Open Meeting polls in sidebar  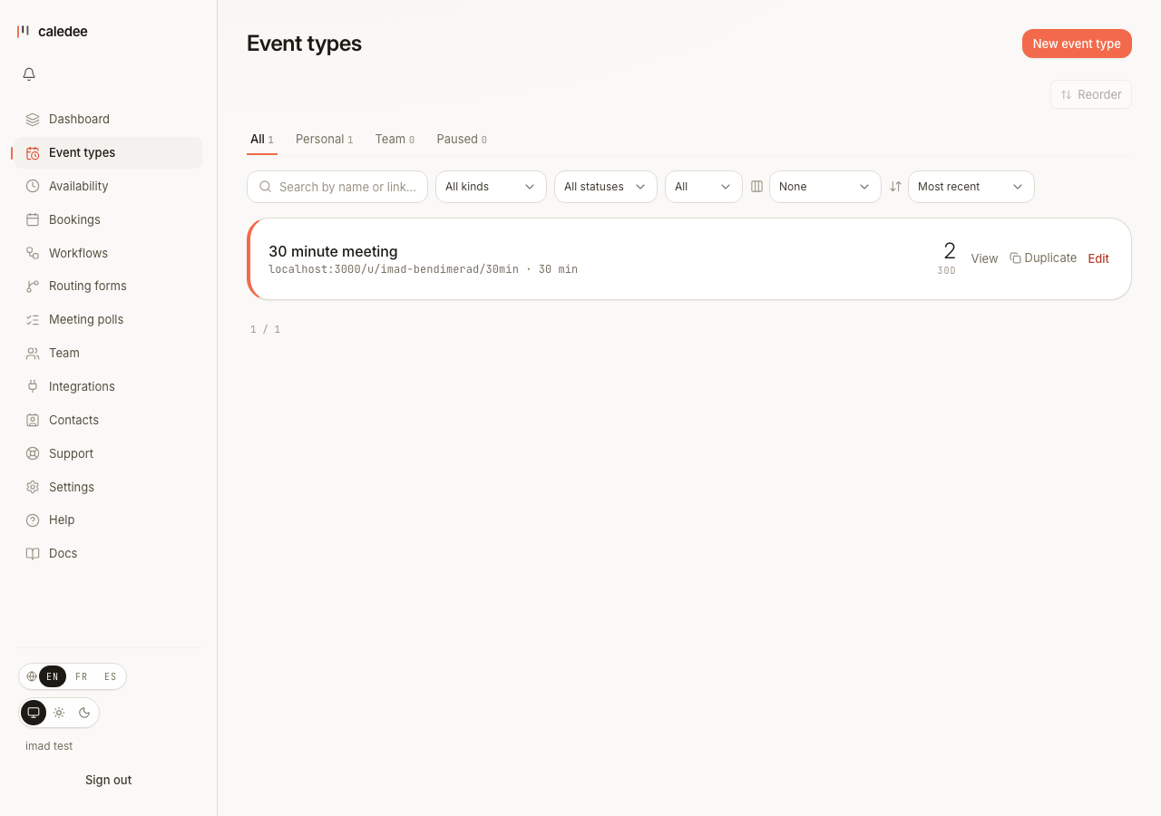click(108, 319)
